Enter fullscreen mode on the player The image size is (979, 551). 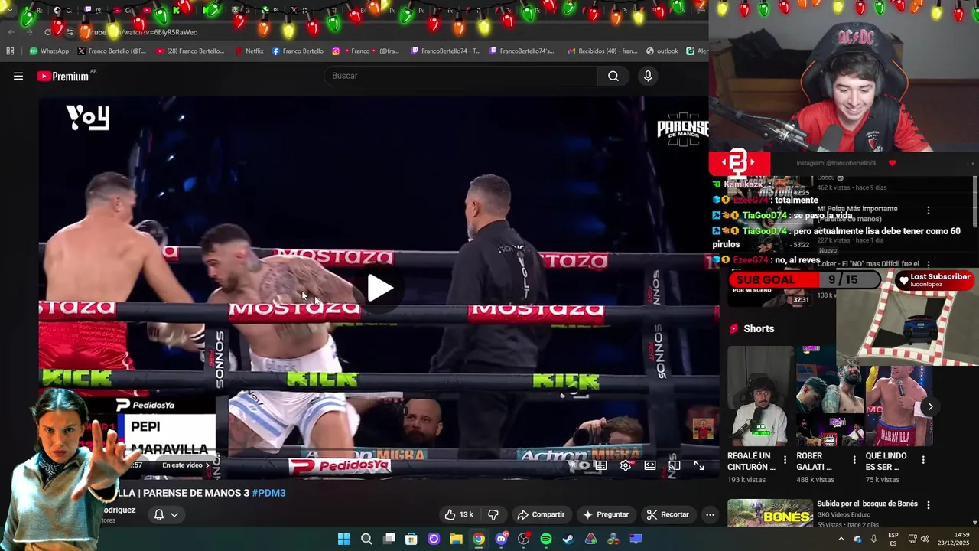coord(699,465)
